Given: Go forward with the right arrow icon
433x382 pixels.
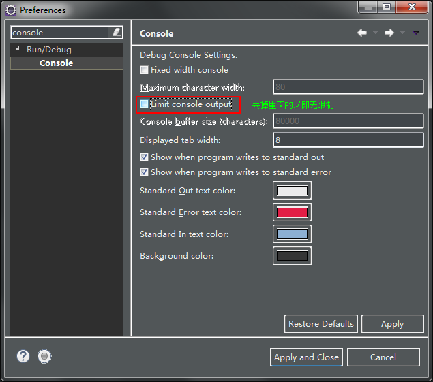Looking at the screenshot, I should (x=389, y=33).
